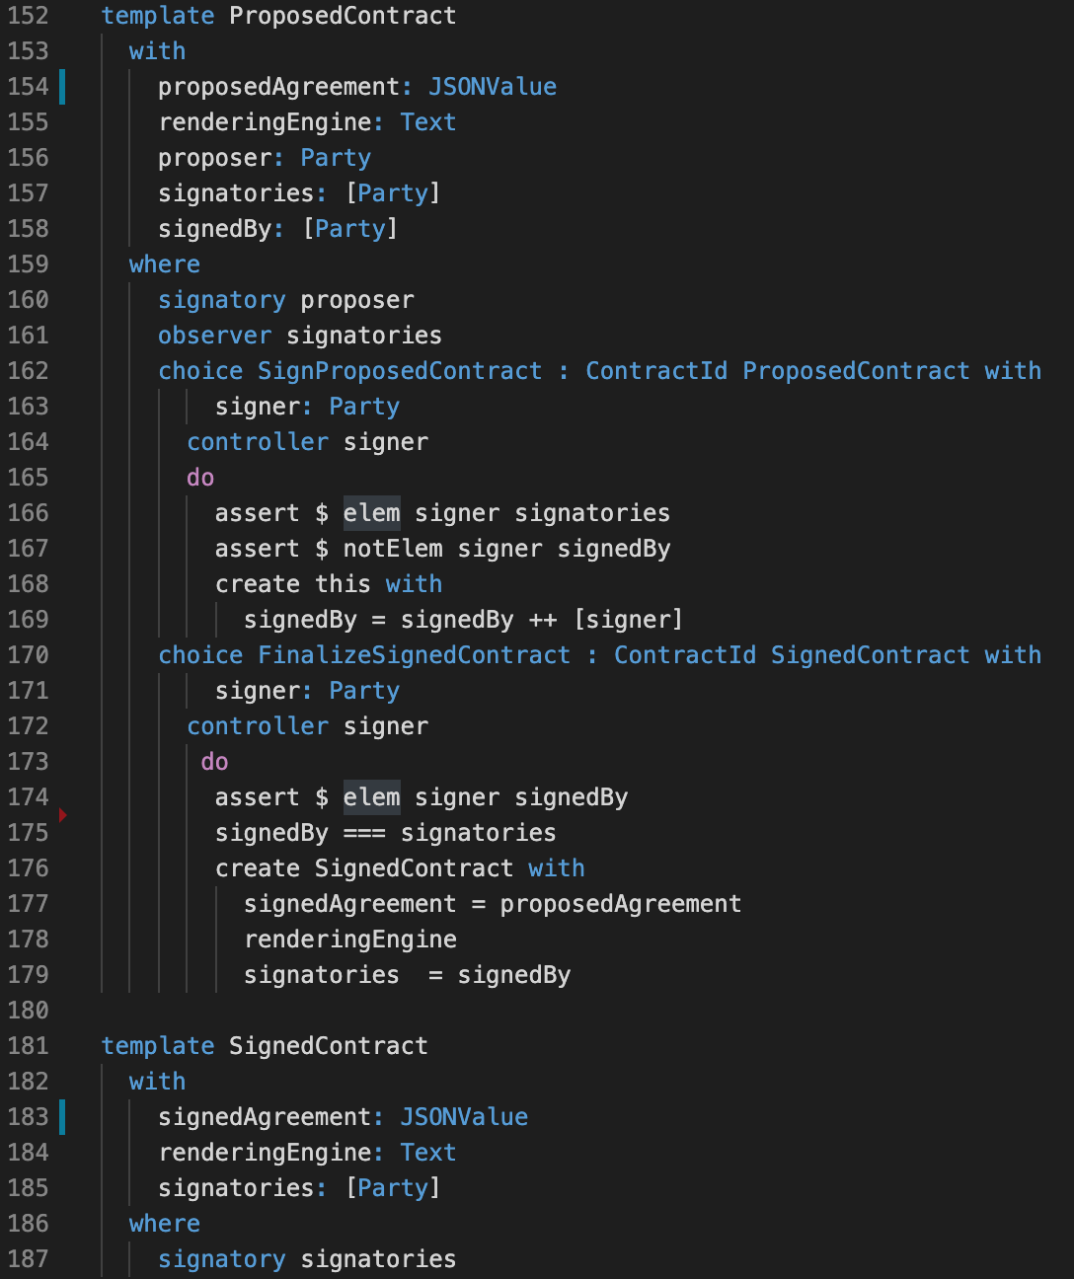Place cursor on the notElem function call

[x=393, y=549]
